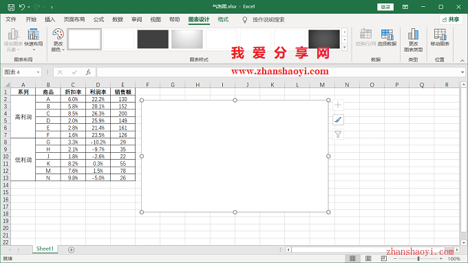
Task: Select row header 14
Action: coord(6,185)
